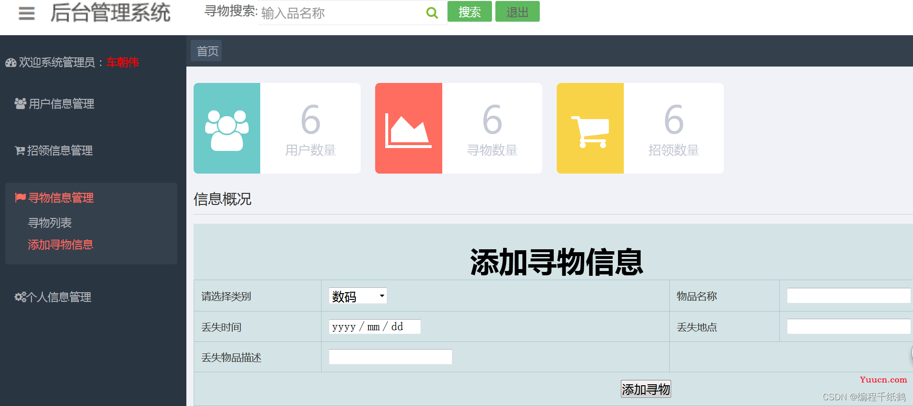913x406 pixels.
Task: Click the 丢失物品描述 input field
Action: pyautogui.click(x=390, y=357)
